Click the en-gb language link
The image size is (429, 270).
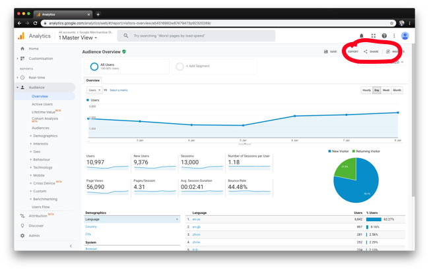[x=197, y=227]
